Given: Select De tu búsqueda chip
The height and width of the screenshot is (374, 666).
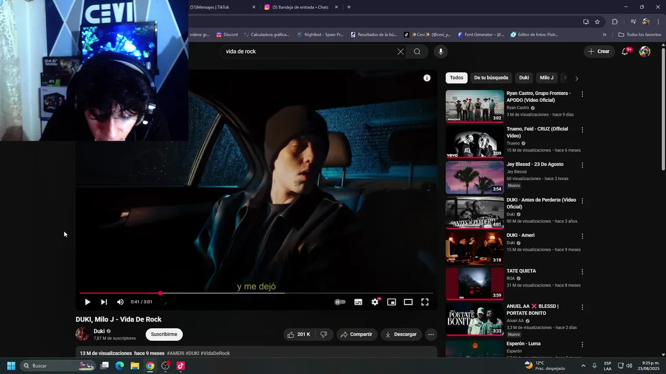Looking at the screenshot, I should [x=491, y=78].
